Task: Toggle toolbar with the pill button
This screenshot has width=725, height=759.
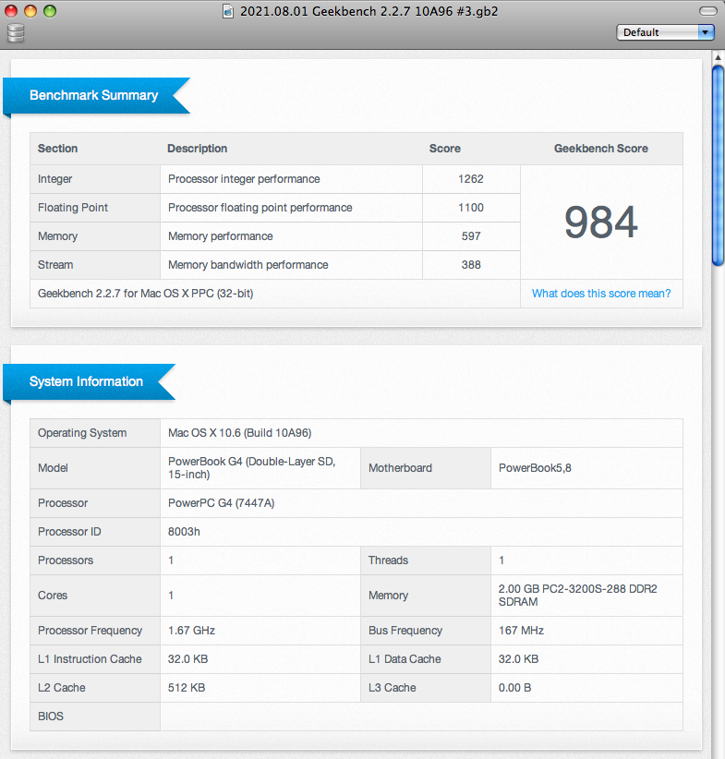Action: (x=708, y=11)
